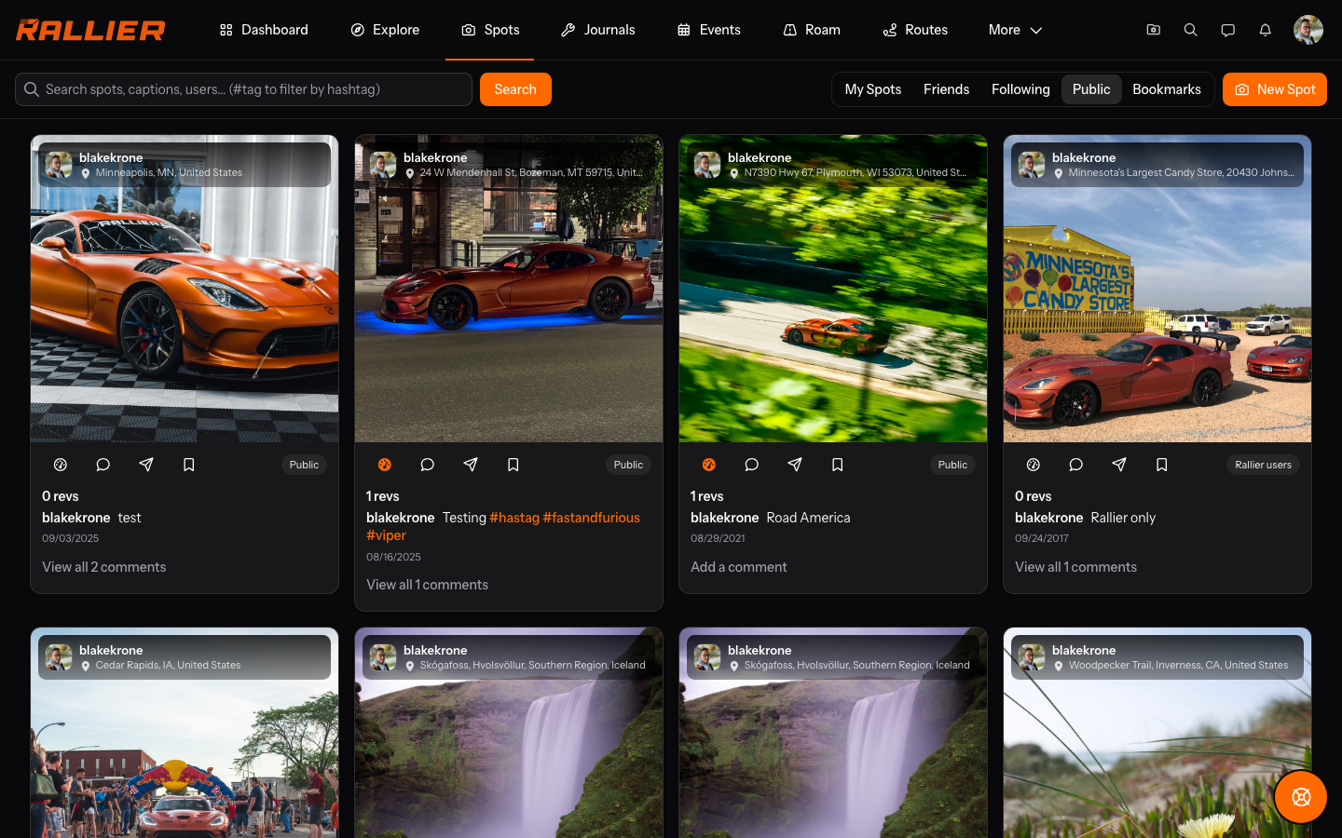Click the location pin for Plymouth, WI
The height and width of the screenshot is (838, 1342).
734,173
